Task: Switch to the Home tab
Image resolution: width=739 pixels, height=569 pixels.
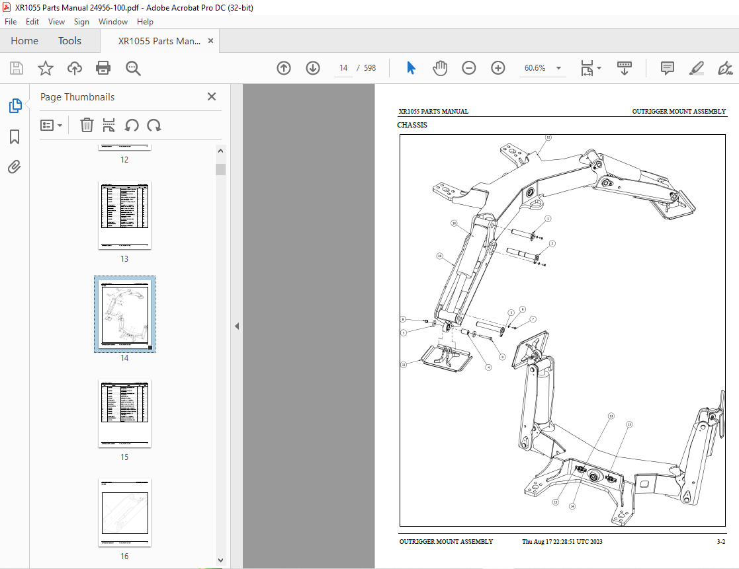Action: coord(24,41)
